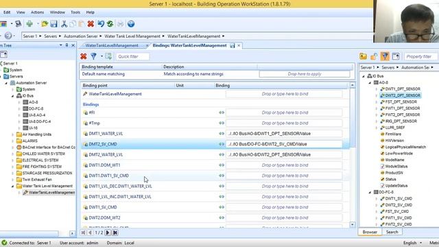
Task: Select DWT1_SV_CMD in browser tree
Action: click(x=399, y=198)
